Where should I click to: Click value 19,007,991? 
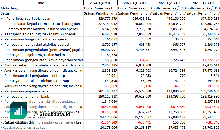[109, 50]
